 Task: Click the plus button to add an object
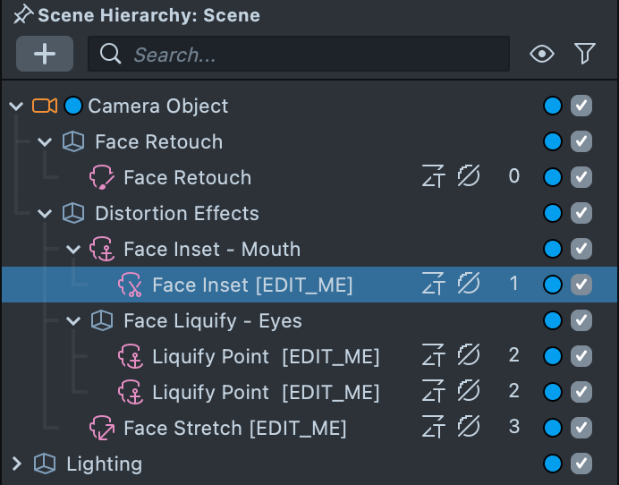(x=45, y=54)
